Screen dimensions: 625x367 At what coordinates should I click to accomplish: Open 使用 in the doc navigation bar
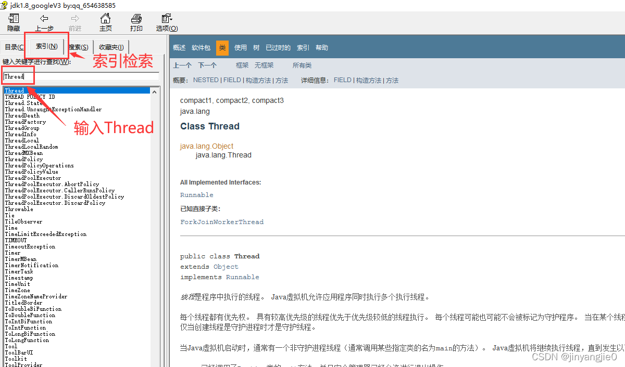241,48
